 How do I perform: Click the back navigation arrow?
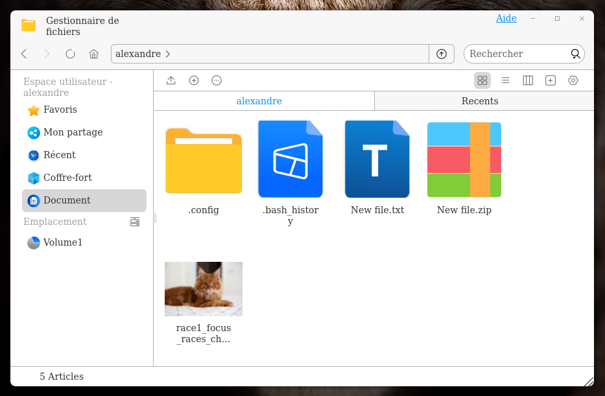coord(24,54)
